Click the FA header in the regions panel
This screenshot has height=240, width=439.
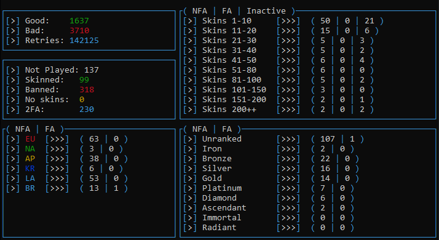[x=50, y=129]
